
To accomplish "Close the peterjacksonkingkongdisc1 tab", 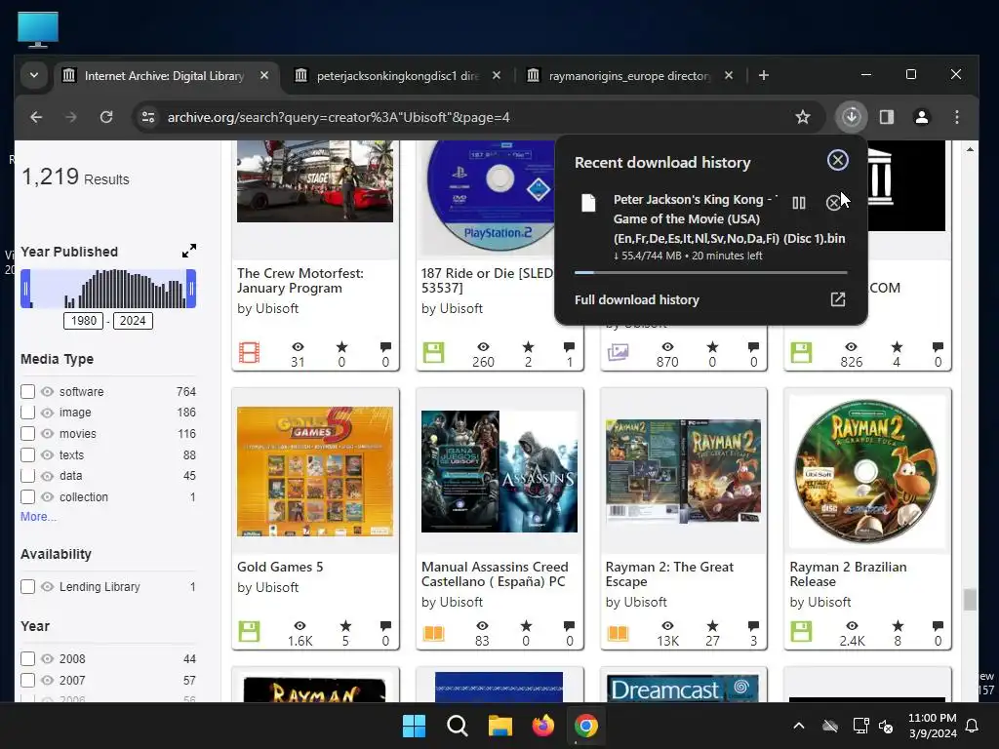I will [497, 75].
